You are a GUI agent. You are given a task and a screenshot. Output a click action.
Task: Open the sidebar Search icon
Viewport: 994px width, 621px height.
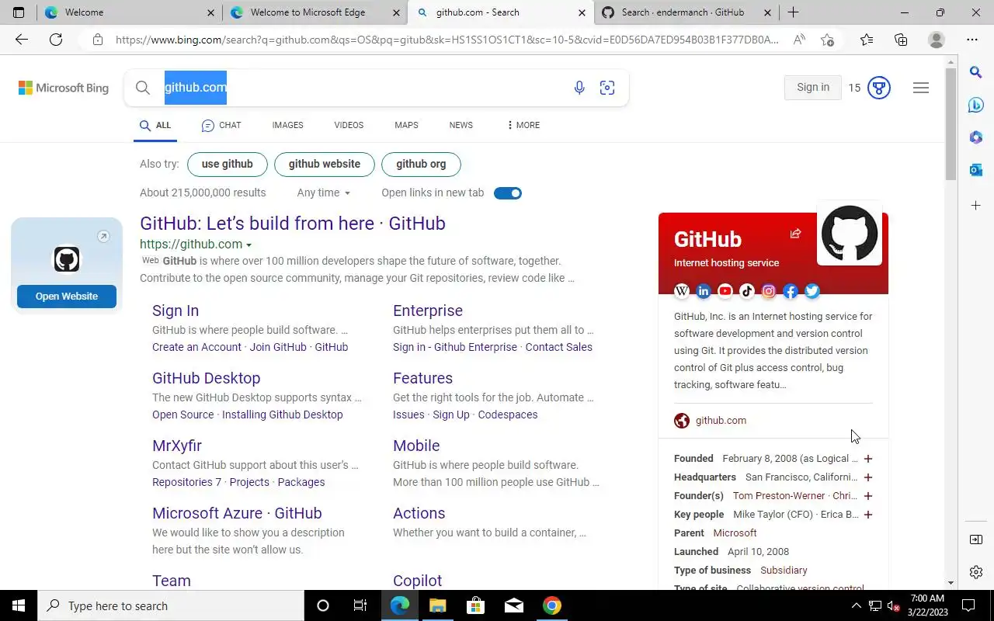(x=976, y=72)
